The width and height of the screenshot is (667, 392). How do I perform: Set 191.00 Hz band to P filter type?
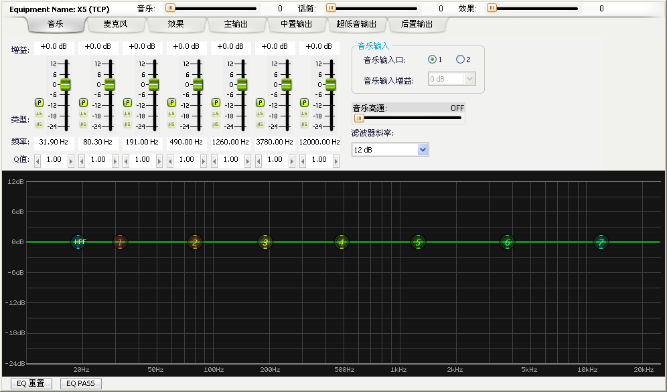(128, 103)
